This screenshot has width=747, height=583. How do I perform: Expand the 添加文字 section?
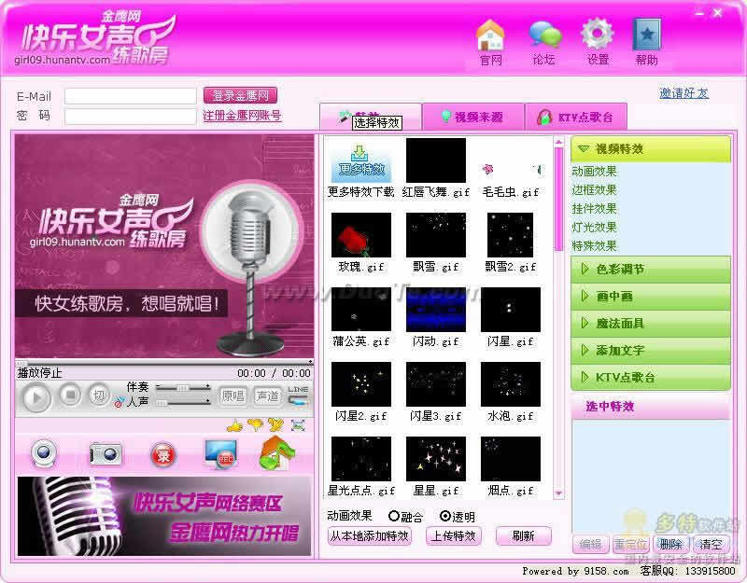pos(650,351)
